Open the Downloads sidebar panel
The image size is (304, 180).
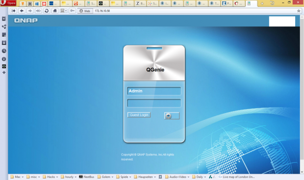pyautogui.click(x=4, y=43)
